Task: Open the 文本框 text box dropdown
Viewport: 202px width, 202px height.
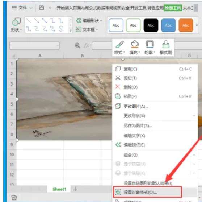Action: [87, 30]
